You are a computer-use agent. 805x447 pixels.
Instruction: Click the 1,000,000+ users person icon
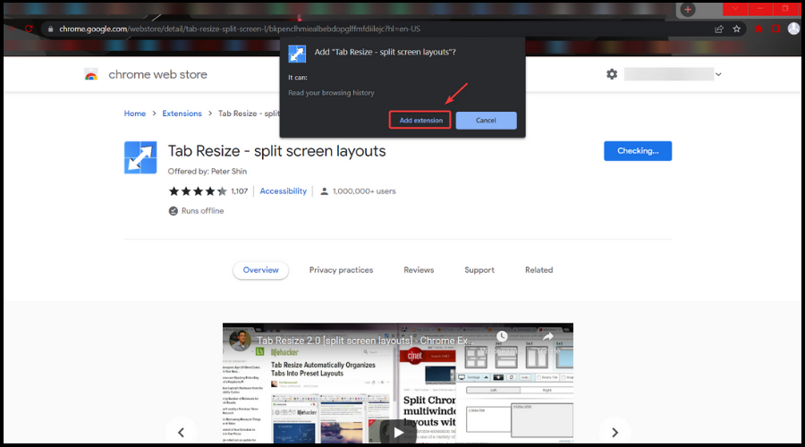(324, 191)
